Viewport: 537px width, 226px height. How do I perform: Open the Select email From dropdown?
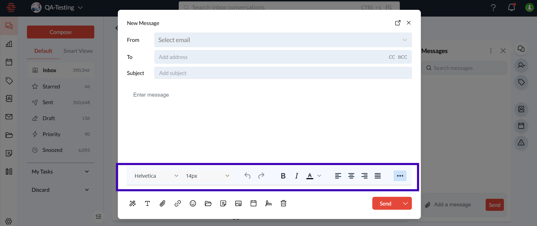coord(283,40)
